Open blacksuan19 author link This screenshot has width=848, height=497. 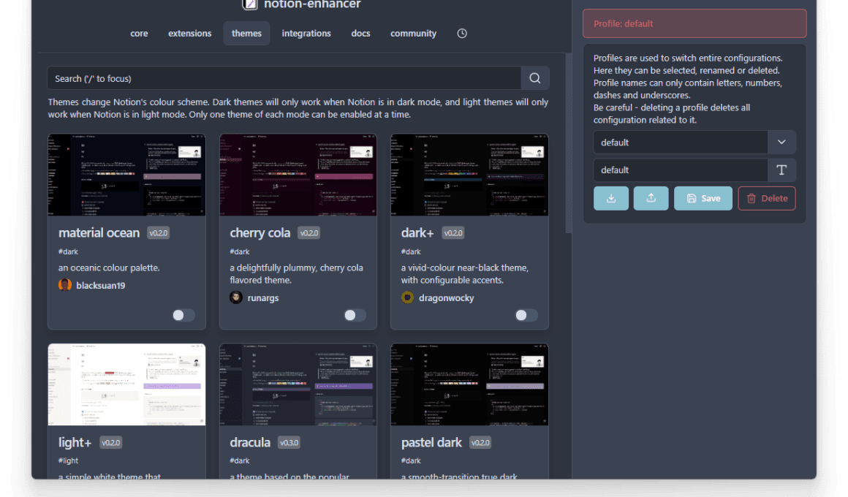pyautogui.click(x=101, y=286)
